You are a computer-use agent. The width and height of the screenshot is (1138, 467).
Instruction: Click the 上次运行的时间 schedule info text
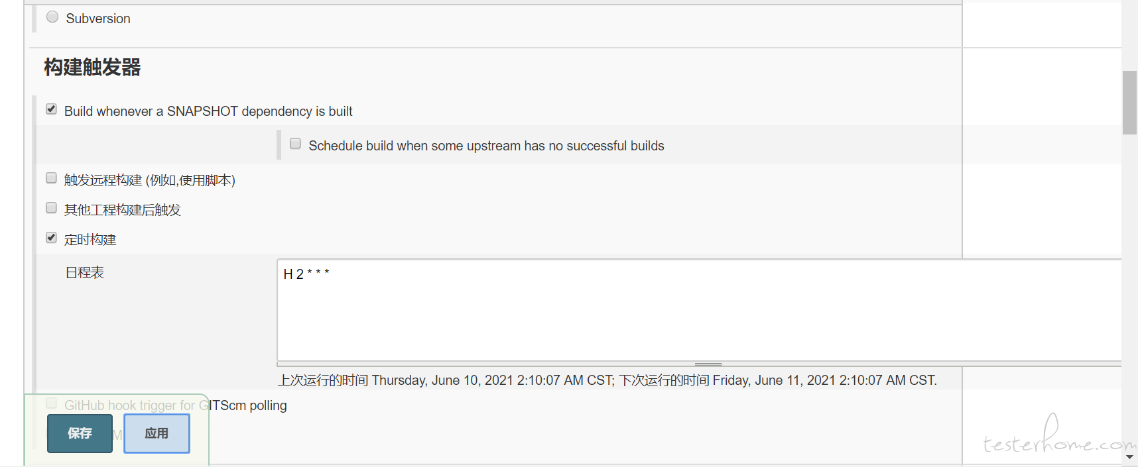pyautogui.click(x=607, y=380)
